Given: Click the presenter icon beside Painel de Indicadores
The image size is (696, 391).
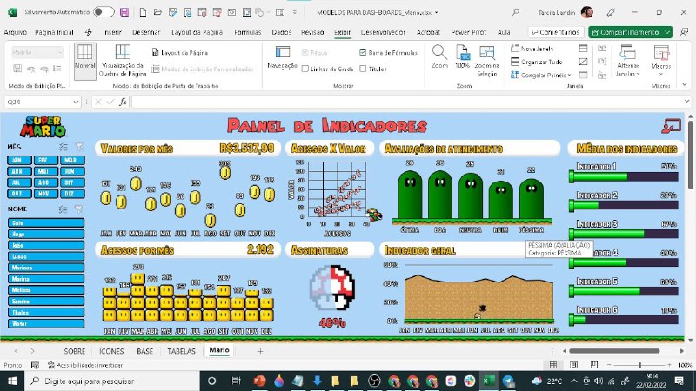Looking at the screenshot, I should (671, 126).
